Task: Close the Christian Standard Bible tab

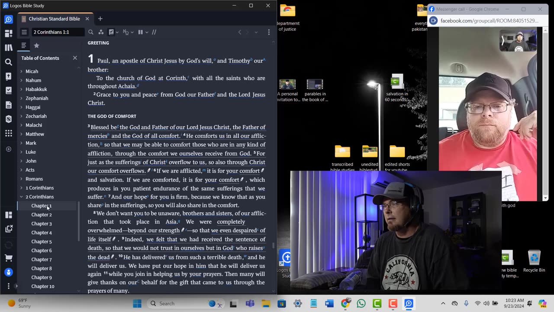Action: (87, 19)
